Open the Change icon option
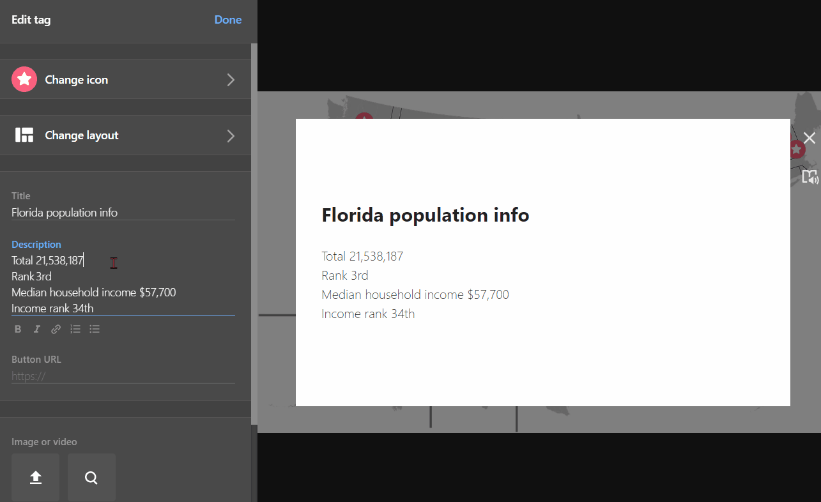821x502 pixels. 125,79
